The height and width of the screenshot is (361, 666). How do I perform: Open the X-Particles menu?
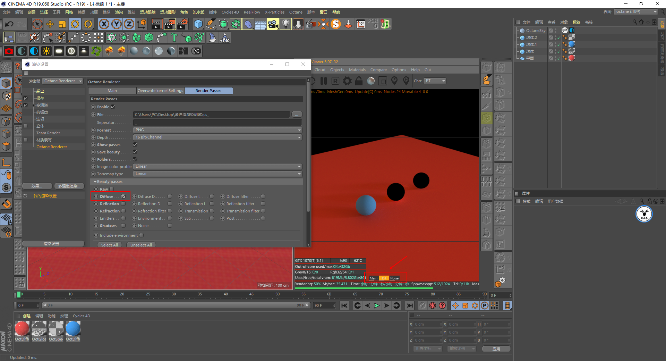(275, 12)
